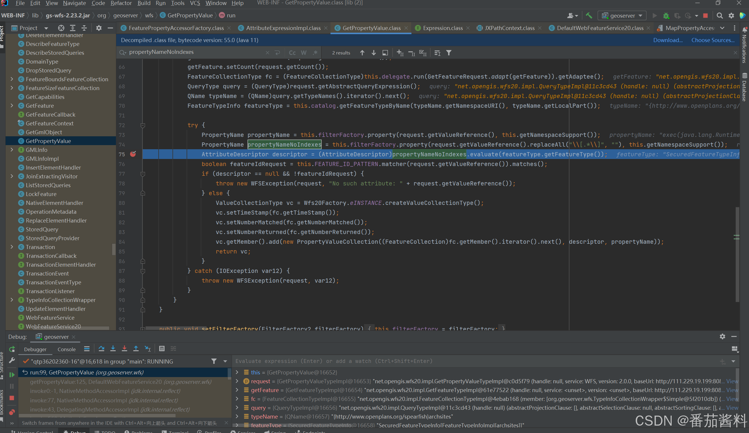Click the propertyNameNoIndexes search field
The width and height of the screenshot is (749, 433).
click(x=196, y=52)
